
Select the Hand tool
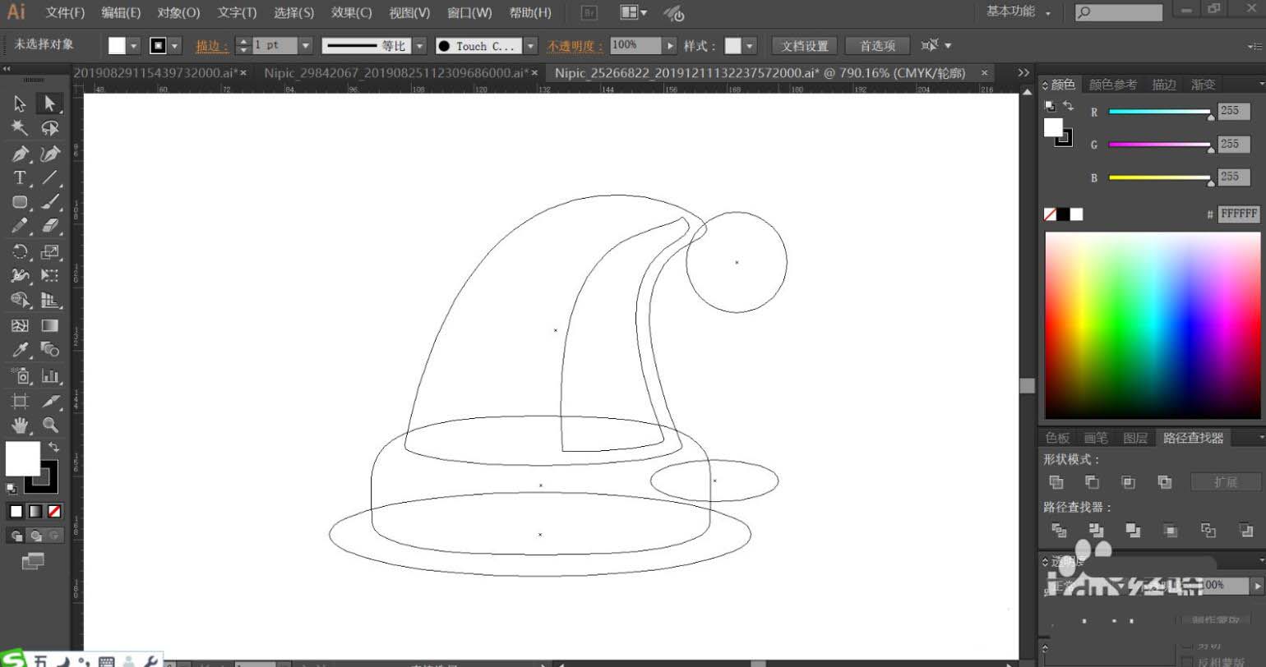[x=20, y=425]
